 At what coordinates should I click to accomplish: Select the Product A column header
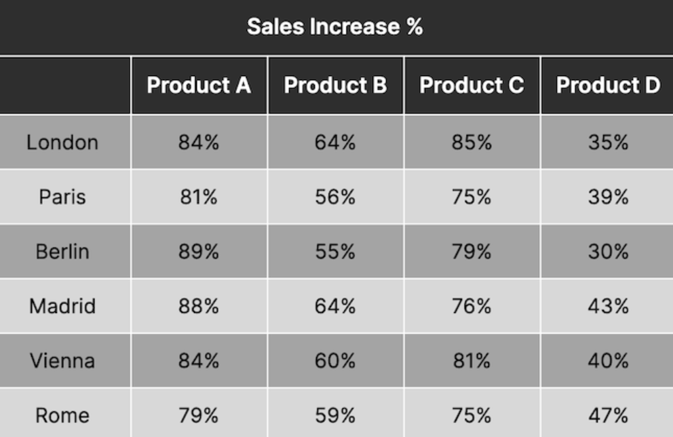(x=199, y=85)
